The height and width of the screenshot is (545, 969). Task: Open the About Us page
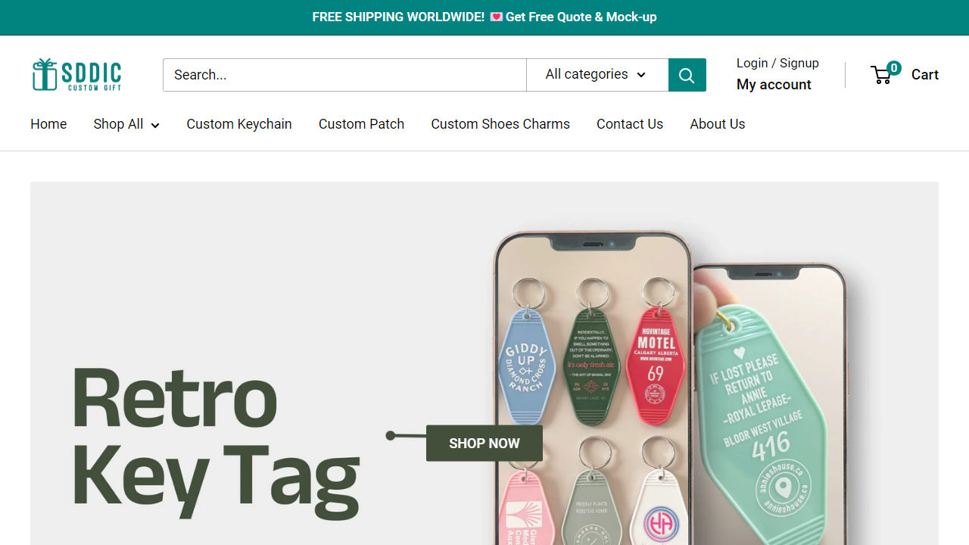718,124
